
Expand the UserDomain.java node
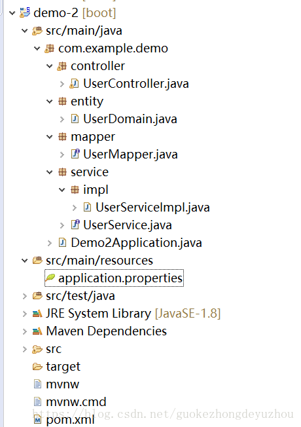[x=62, y=119]
